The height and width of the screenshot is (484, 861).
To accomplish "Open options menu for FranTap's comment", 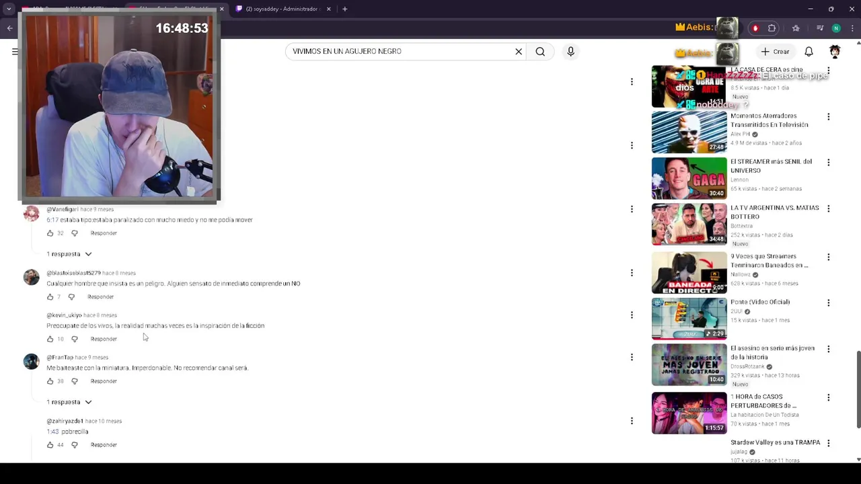I will [x=632, y=357].
